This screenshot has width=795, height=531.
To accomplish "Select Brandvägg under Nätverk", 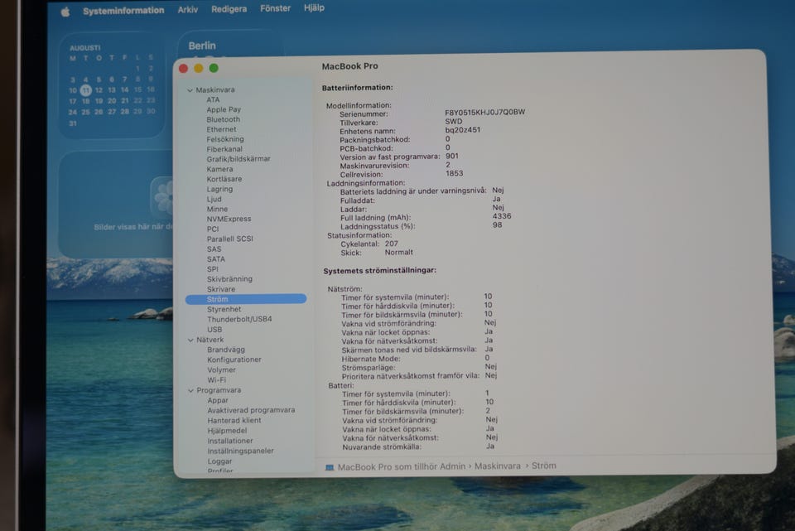I will pos(225,350).
